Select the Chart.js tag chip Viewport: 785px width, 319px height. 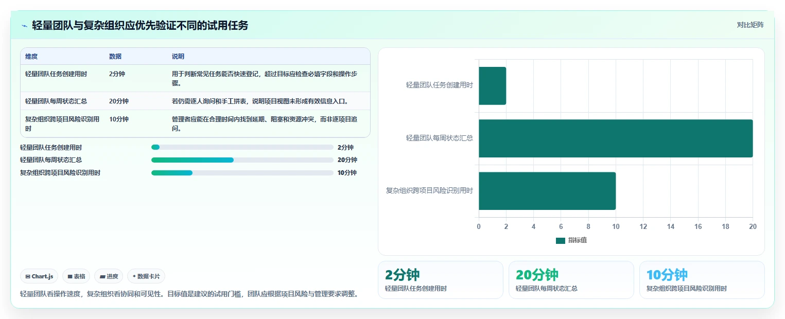[40, 276]
